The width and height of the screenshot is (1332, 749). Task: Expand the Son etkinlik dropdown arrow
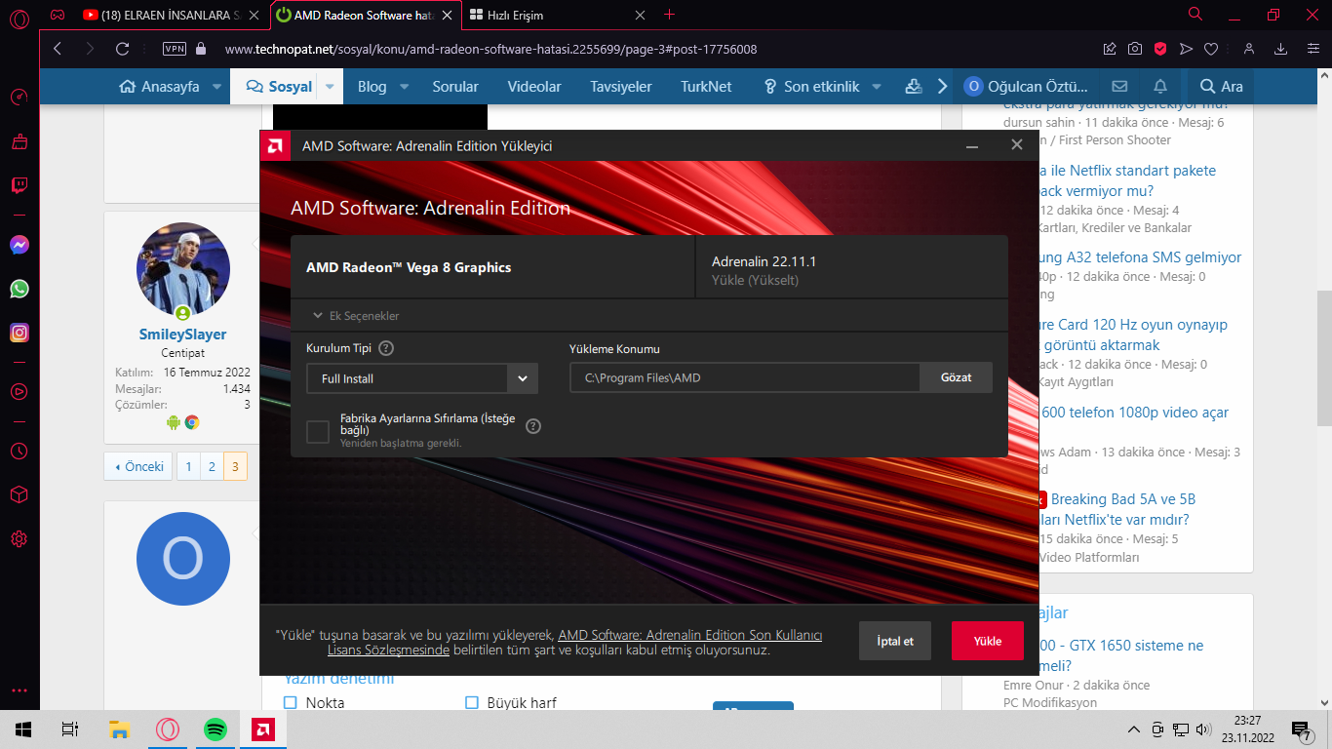click(x=877, y=86)
